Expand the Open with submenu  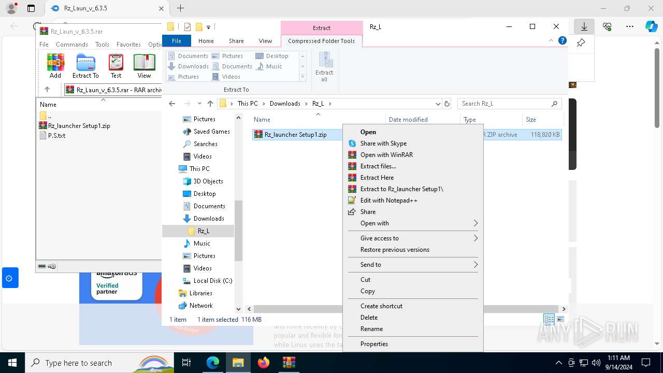click(413, 223)
